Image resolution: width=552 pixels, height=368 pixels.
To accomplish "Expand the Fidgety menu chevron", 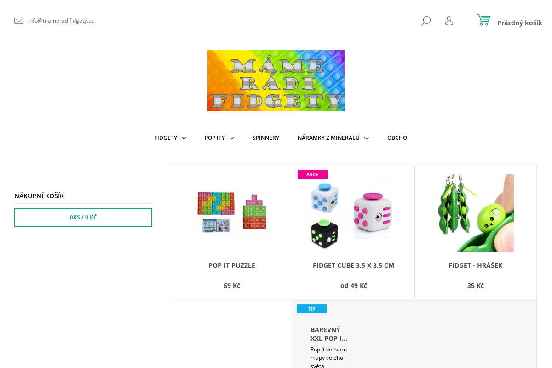I will pos(184,138).
